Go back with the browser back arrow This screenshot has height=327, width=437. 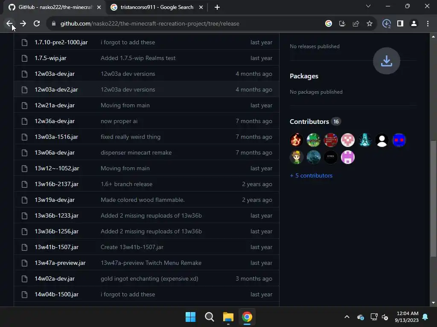(9, 24)
